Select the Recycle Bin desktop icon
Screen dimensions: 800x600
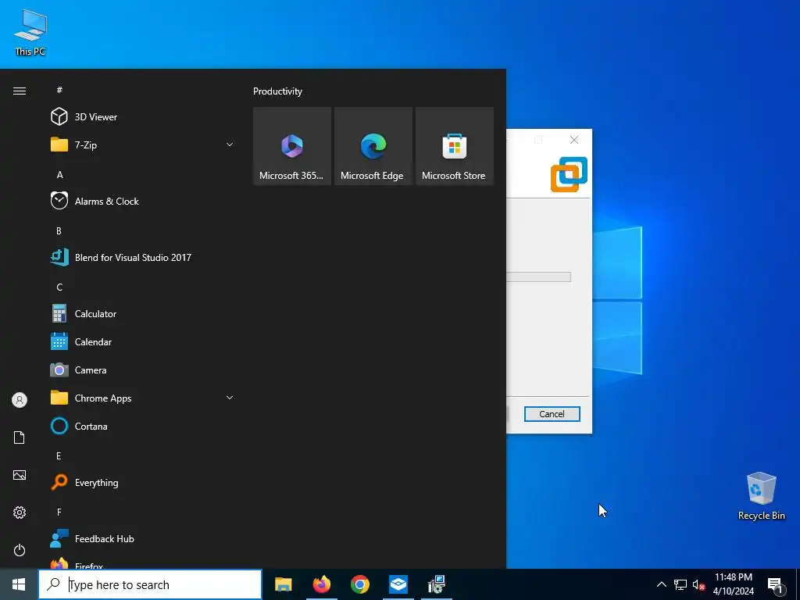coord(761,496)
